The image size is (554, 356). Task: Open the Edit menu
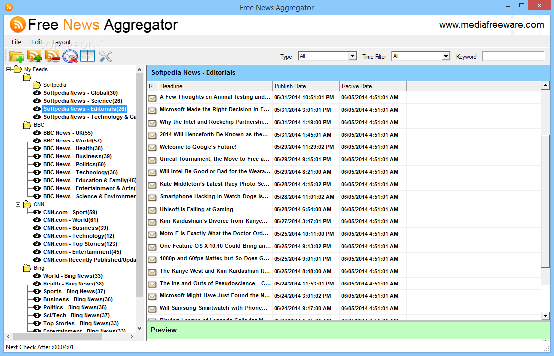coord(36,42)
